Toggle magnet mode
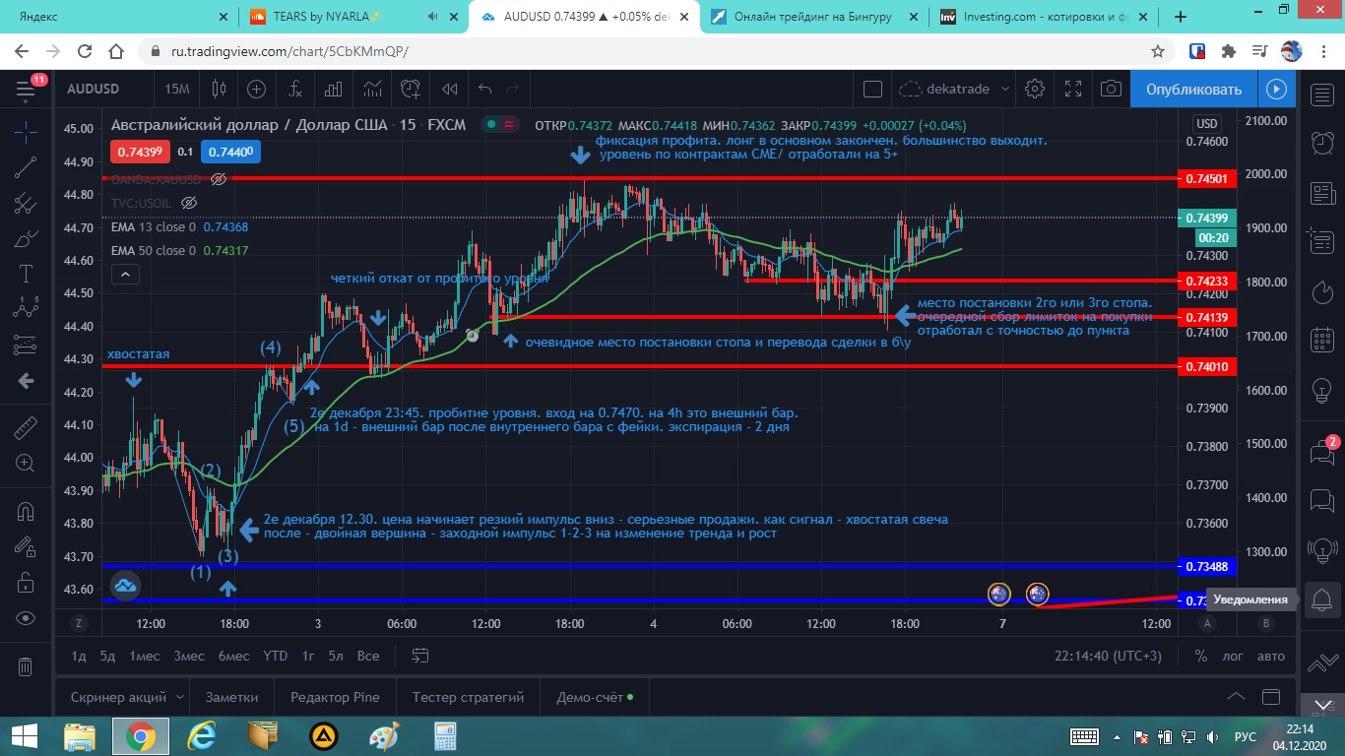This screenshot has height=756, width=1345. (x=26, y=511)
